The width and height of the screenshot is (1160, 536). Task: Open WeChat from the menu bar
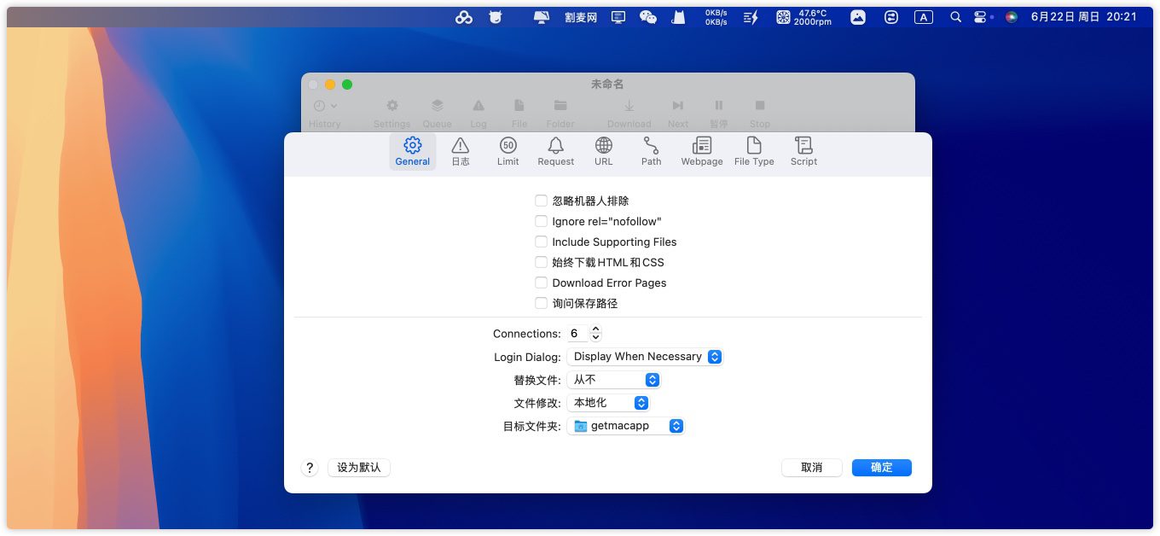pos(648,17)
